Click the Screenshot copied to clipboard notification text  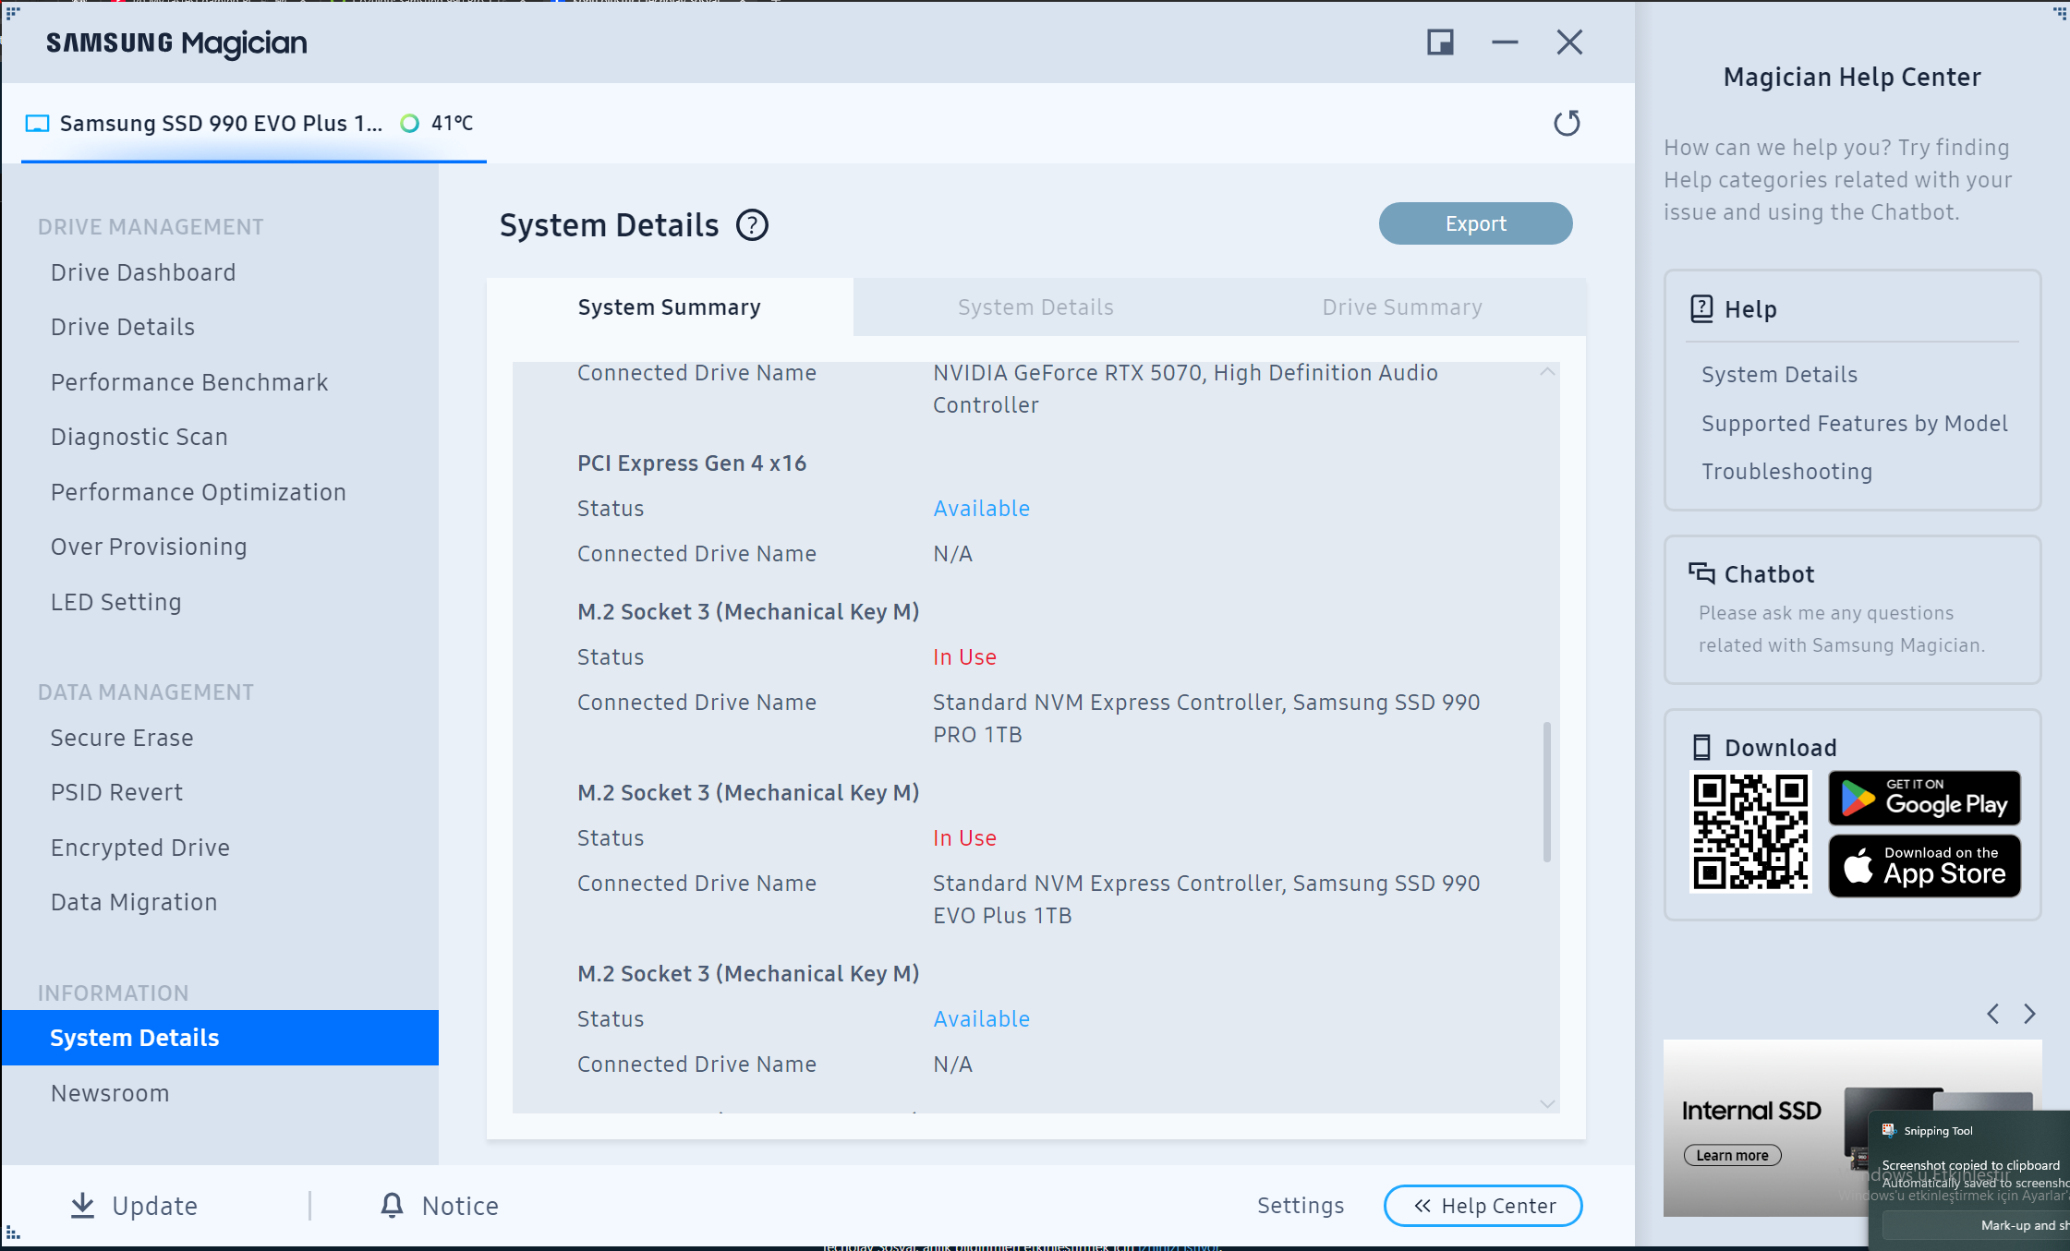[1970, 1165]
